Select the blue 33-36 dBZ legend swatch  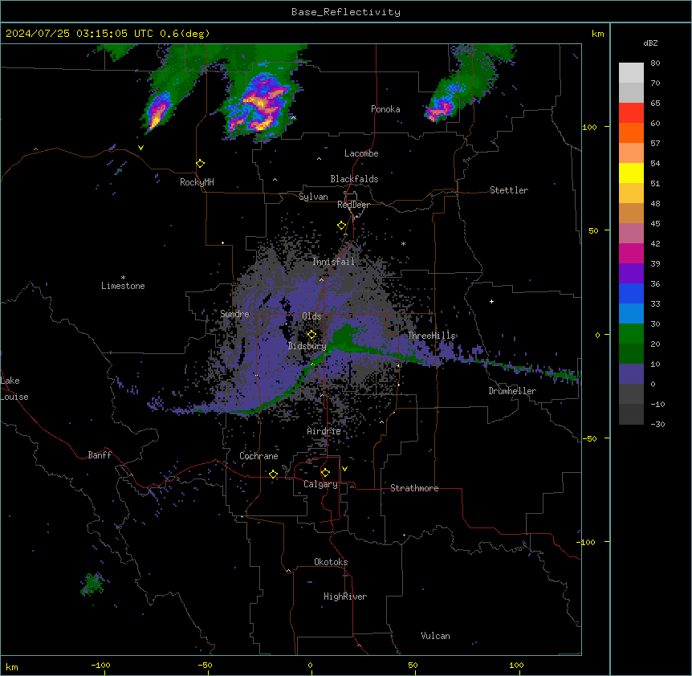click(x=631, y=293)
